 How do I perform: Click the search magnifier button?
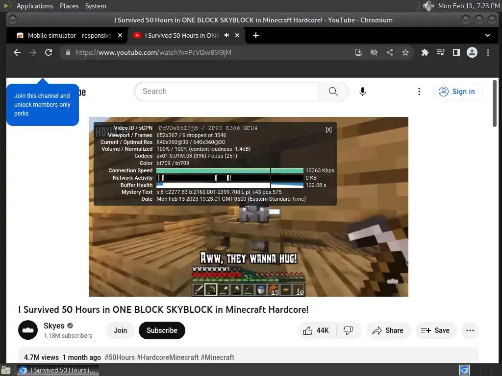pos(333,92)
